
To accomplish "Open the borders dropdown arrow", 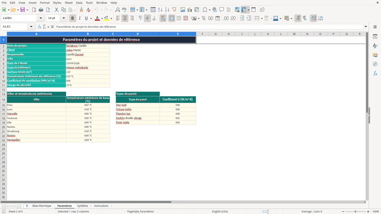I will pyautogui.click(x=261, y=18).
